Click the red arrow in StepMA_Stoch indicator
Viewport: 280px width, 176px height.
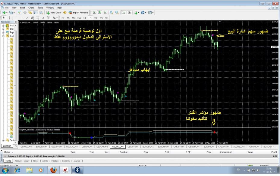[x=70, y=133]
